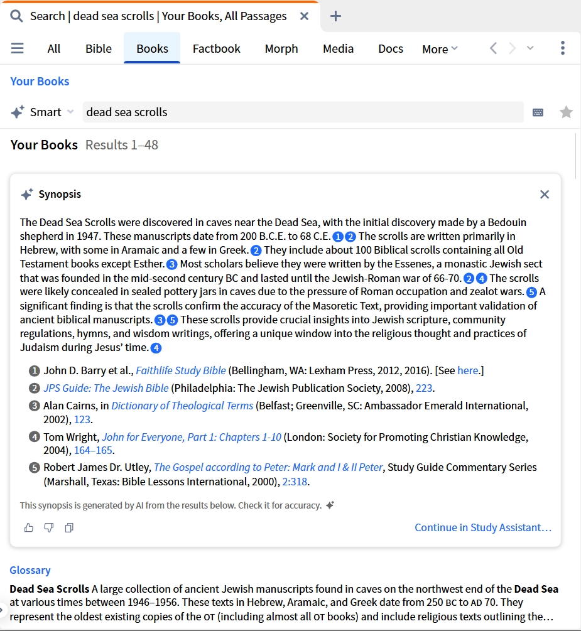The height and width of the screenshot is (631, 581).
Task: Click footnote 5 after 'zealot wars'
Action: [531, 292]
